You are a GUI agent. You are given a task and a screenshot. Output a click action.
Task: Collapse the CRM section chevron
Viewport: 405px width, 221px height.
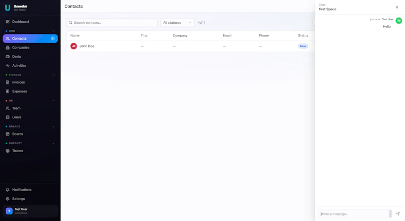[x=54, y=31]
